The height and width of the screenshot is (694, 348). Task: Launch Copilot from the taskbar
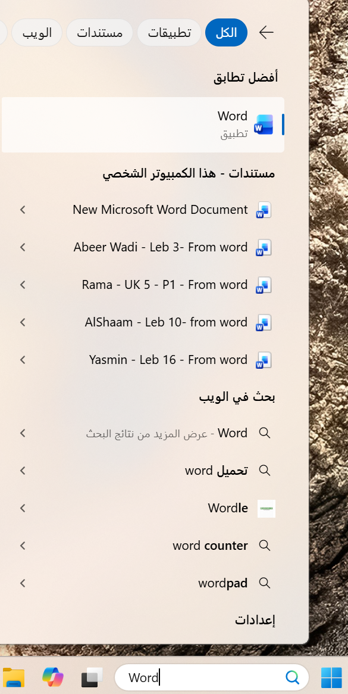[52, 677]
